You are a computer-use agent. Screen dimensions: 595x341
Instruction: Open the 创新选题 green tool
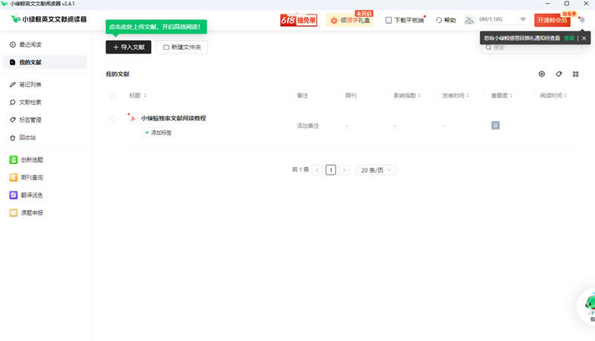pos(26,160)
